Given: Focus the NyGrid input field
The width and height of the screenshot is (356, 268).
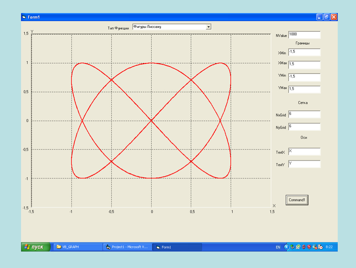Looking at the screenshot, I should (304, 127).
